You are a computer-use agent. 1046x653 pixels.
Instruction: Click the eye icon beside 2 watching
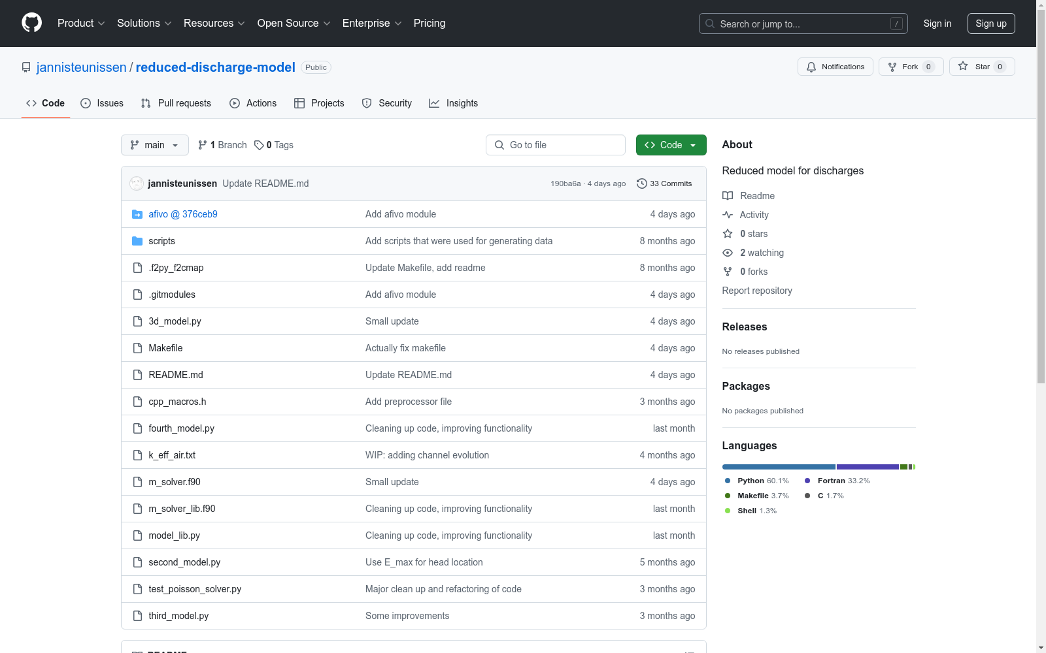(728, 253)
